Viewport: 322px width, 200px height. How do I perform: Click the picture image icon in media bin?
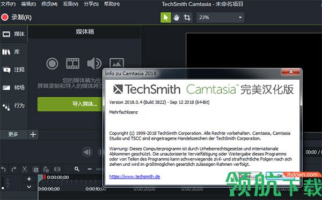(116, 63)
